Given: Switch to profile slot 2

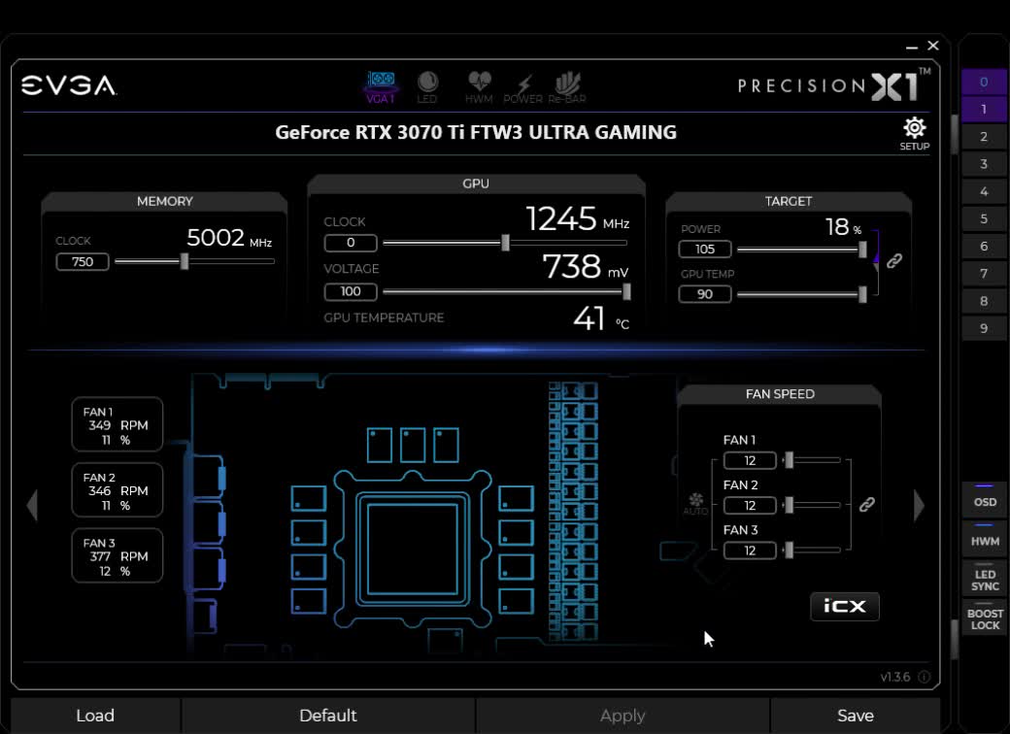Looking at the screenshot, I should (984, 136).
